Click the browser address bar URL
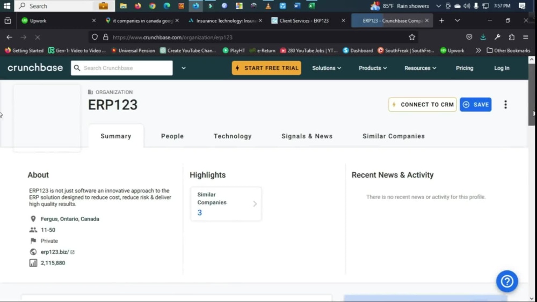Image resolution: width=537 pixels, height=302 pixels. [x=172, y=37]
